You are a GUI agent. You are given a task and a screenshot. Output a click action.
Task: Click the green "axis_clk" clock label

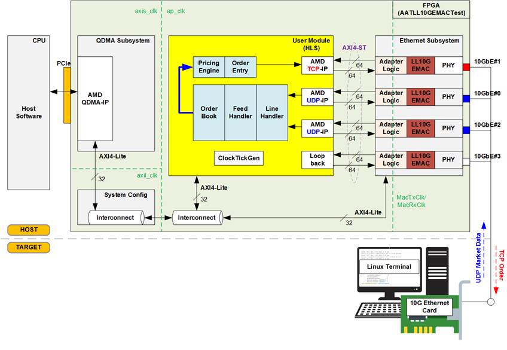[x=146, y=11]
